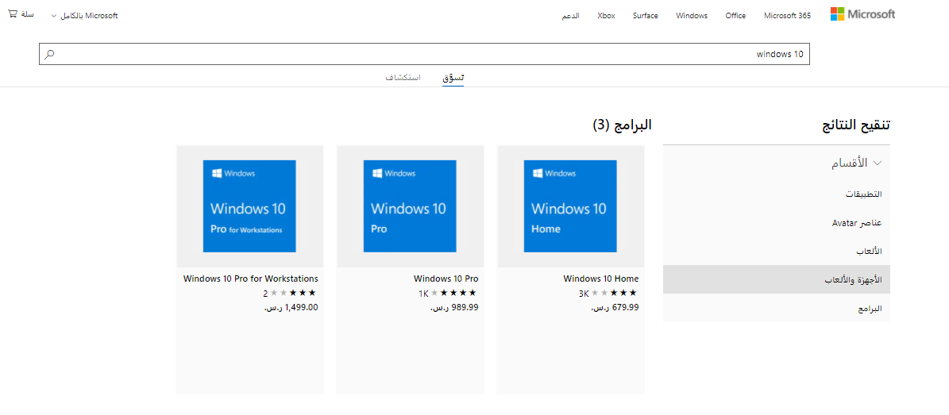Filter results by التطبيقات
This screenshot has height=415, width=949.
click(x=864, y=194)
